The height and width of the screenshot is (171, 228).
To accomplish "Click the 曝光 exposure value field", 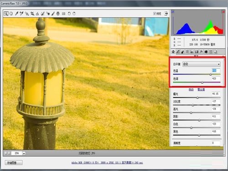I will point(216,94).
